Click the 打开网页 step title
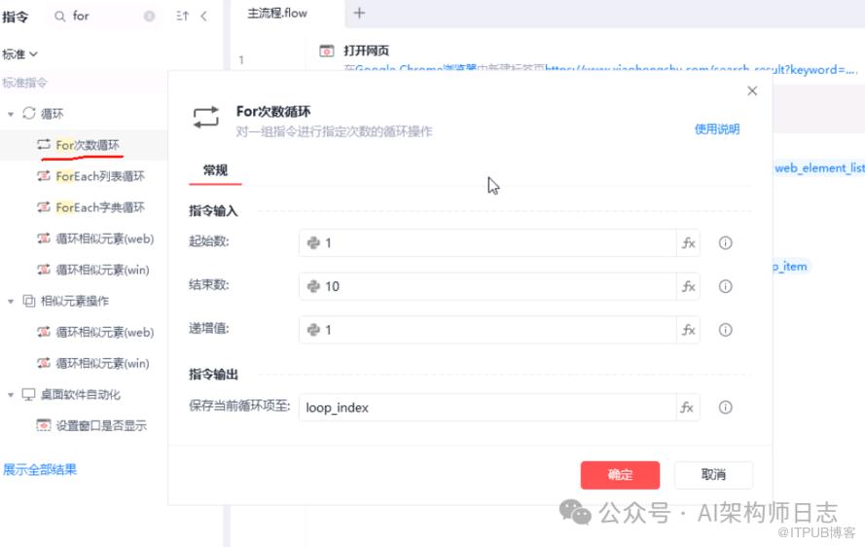This screenshot has height=547, width=865. click(x=366, y=51)
